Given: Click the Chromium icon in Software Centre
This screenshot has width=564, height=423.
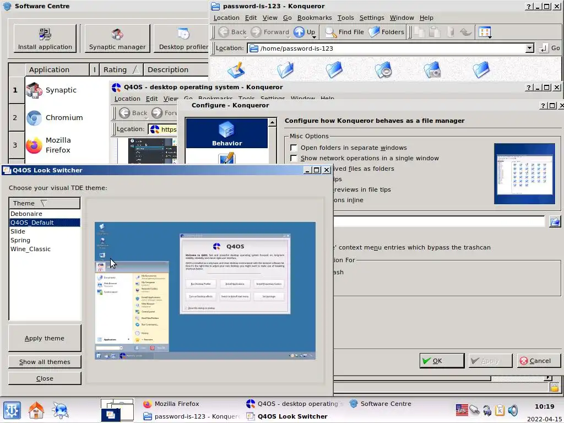Looking at the screenshot, I should [x=34, y=118].
